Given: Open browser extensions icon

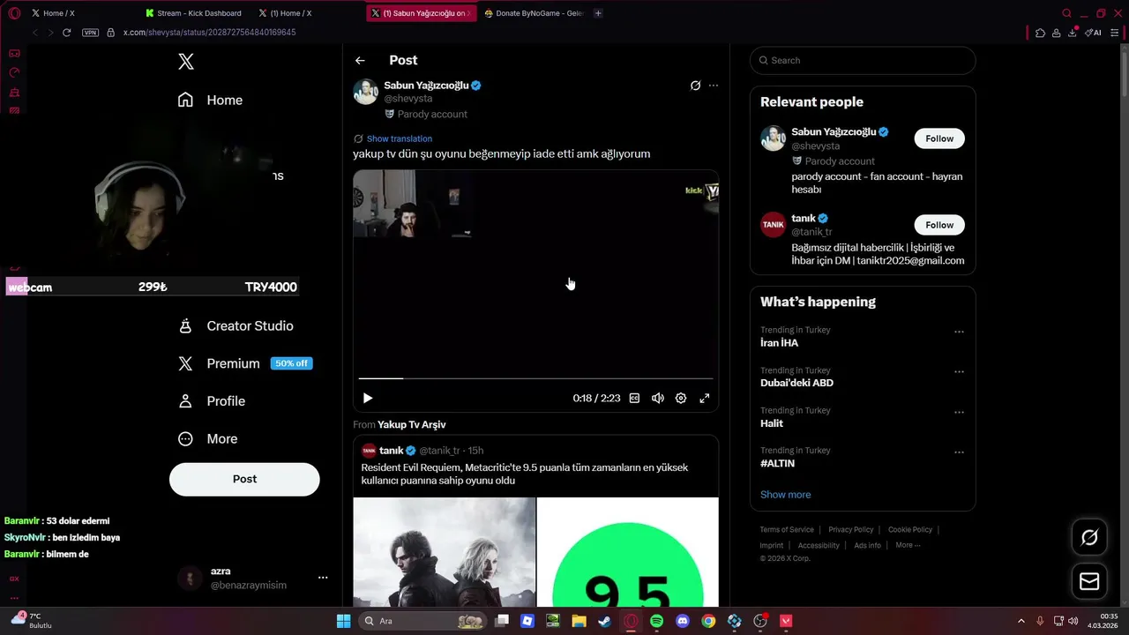Looking at the screenshot, I should [1040, 33].
